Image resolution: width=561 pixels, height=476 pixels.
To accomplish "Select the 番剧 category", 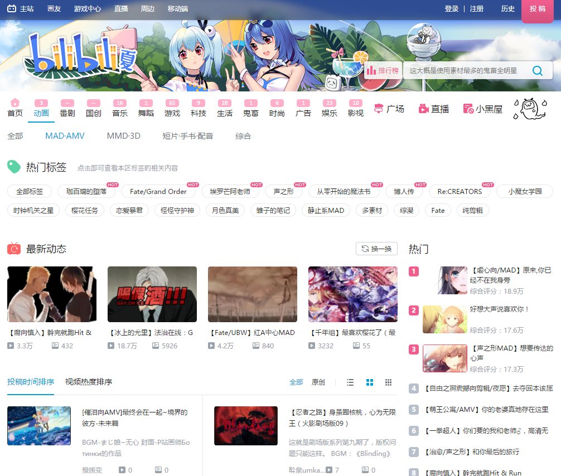I will 67,109.
